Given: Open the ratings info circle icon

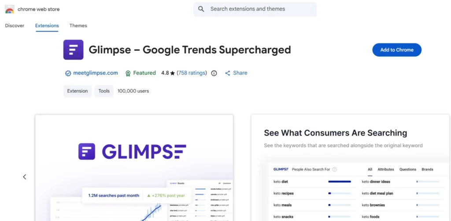Looking at the screenshot, I should [x=214, y=73].
